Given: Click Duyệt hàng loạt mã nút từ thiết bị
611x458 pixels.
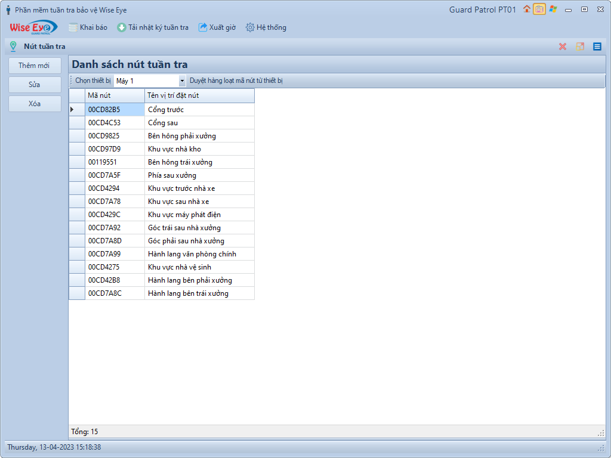Looking at the screenshot, I should pos(236,81).
